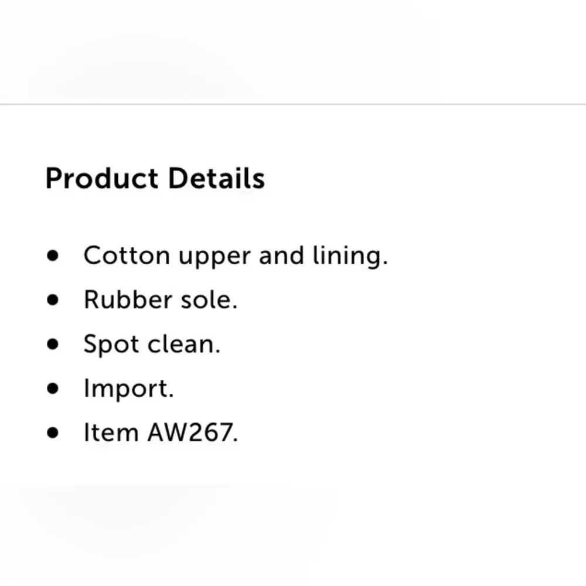The image size is (586, 586).
Task: Select the 'Cotton upper and lining.' text
Action: 236,257
